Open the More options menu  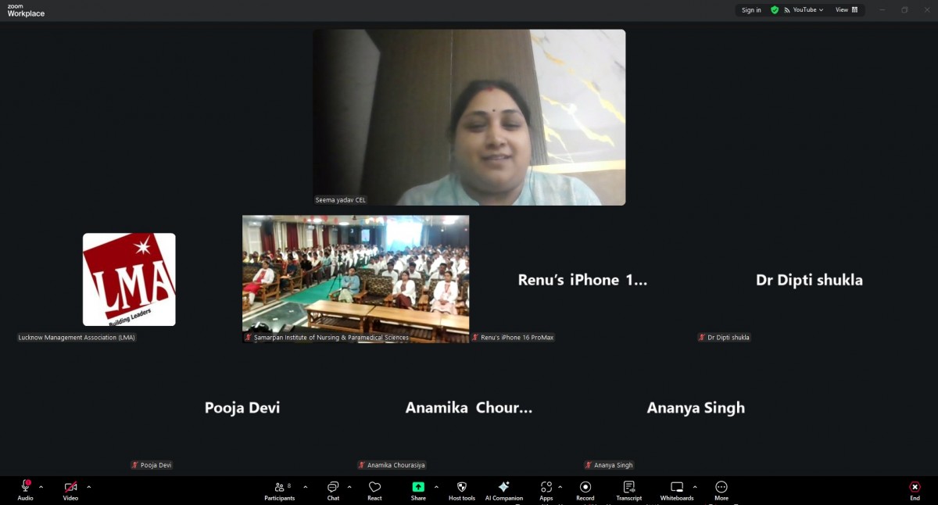721,489
